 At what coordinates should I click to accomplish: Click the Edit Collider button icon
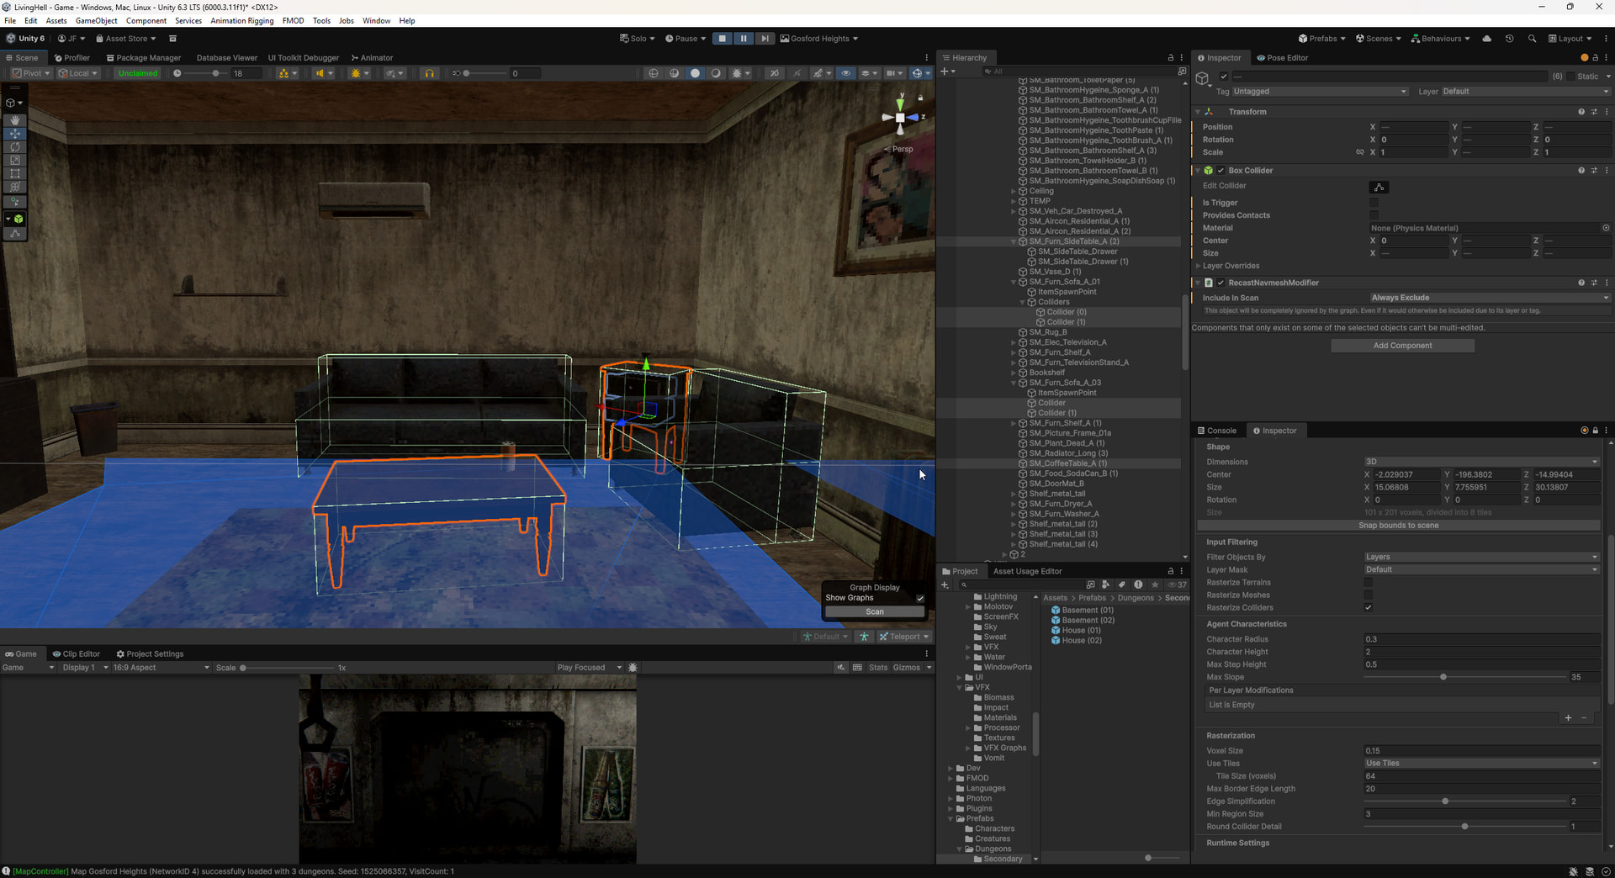(1379, 187)
